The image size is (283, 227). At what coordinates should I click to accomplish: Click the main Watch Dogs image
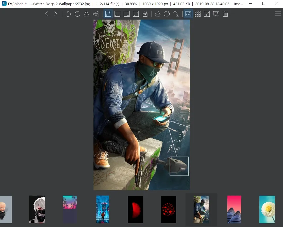(141, 105)
